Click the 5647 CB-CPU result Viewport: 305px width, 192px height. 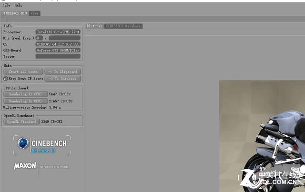[60, 94]
